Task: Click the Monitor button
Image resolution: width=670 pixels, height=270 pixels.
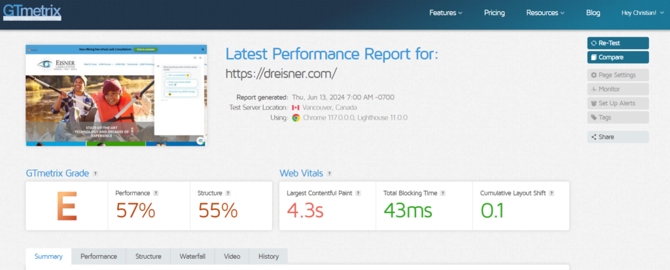Action: click(x=618, y=89)
